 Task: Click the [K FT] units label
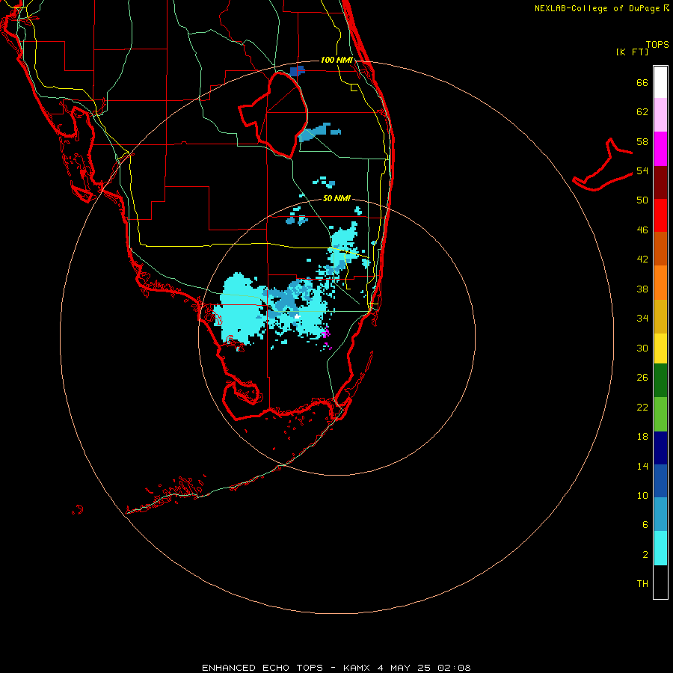[632, 52]
